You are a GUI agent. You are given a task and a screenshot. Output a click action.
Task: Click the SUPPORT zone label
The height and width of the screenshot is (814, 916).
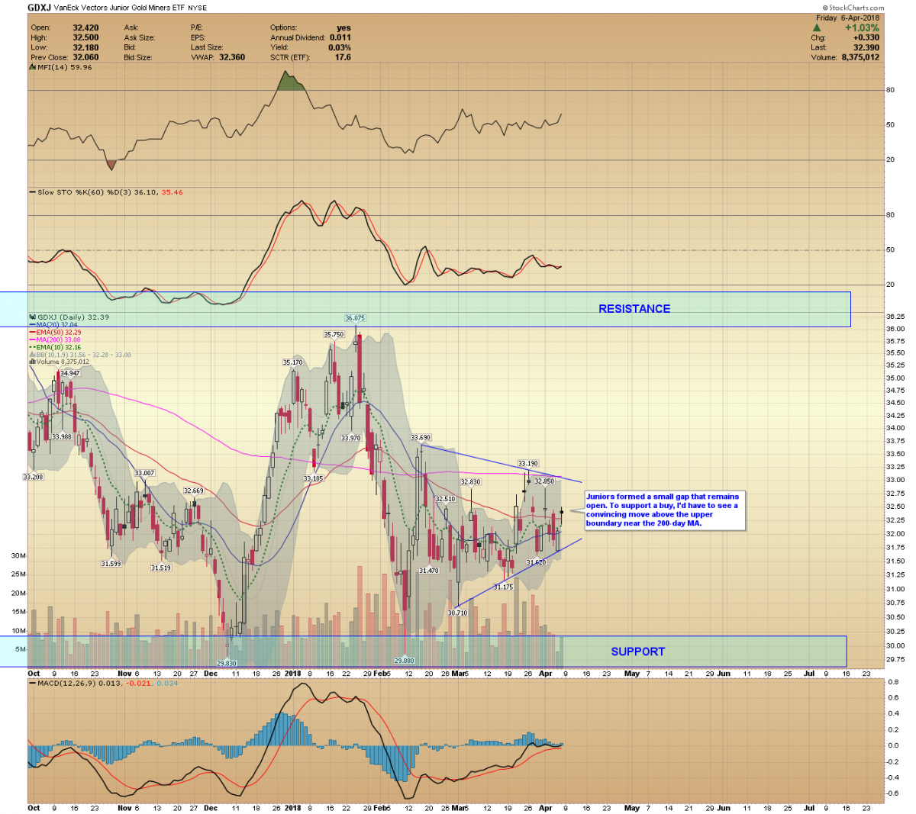638,652
